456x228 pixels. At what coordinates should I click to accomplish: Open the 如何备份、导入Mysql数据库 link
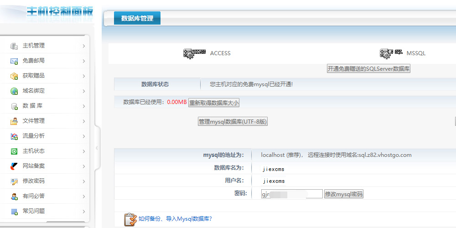[x=175, y=219]
